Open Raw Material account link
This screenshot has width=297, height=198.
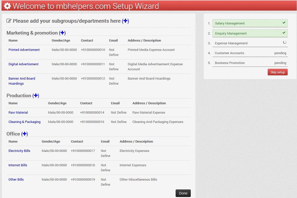(18, 112)
